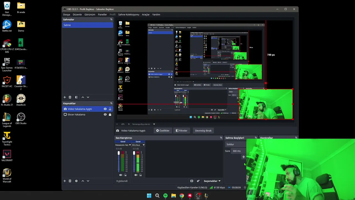This screenshot has height=200, width=355.
Task: Select FL Studio 21 desktop icon
Action: [x=7, y=100]
